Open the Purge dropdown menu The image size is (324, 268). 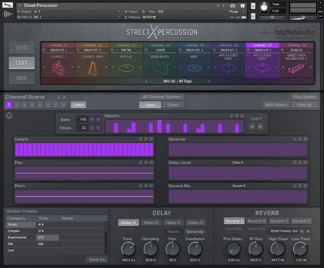pos(236,12)
